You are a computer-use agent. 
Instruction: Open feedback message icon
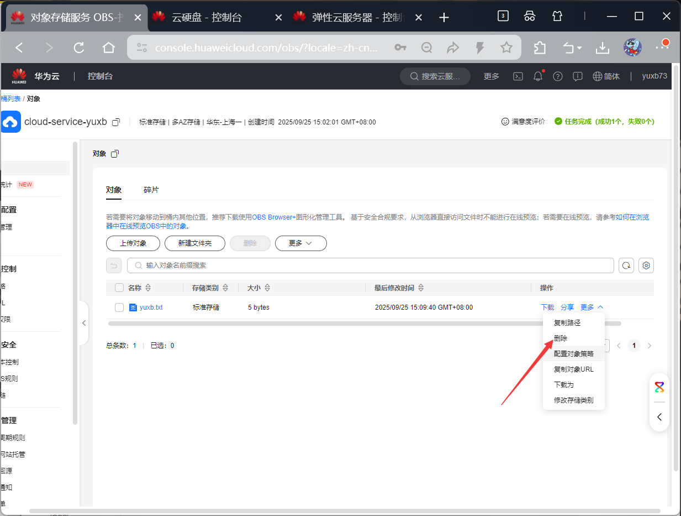pos(578,76)
